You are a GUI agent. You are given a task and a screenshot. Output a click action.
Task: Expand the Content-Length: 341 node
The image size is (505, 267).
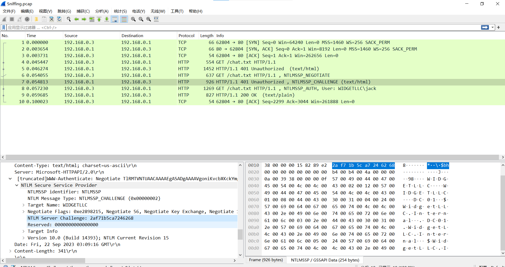pyautogui.click(x=10, y=251)
